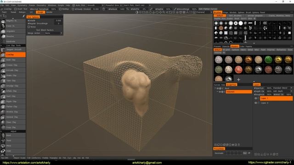294x165 pixels.
Task: Enable the Steady Stroke checkbox
Action: 73,9
